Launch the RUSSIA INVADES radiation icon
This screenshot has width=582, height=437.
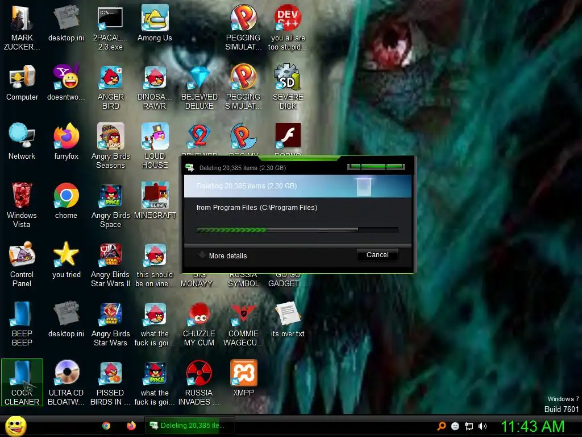(x=199, y=383)
